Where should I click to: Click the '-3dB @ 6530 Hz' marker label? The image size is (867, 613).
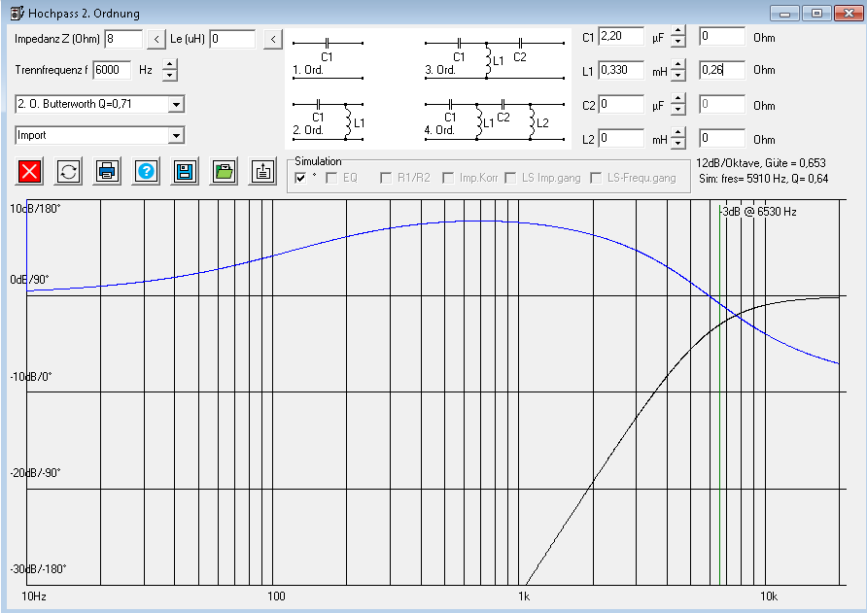click(x=758, y=212)
